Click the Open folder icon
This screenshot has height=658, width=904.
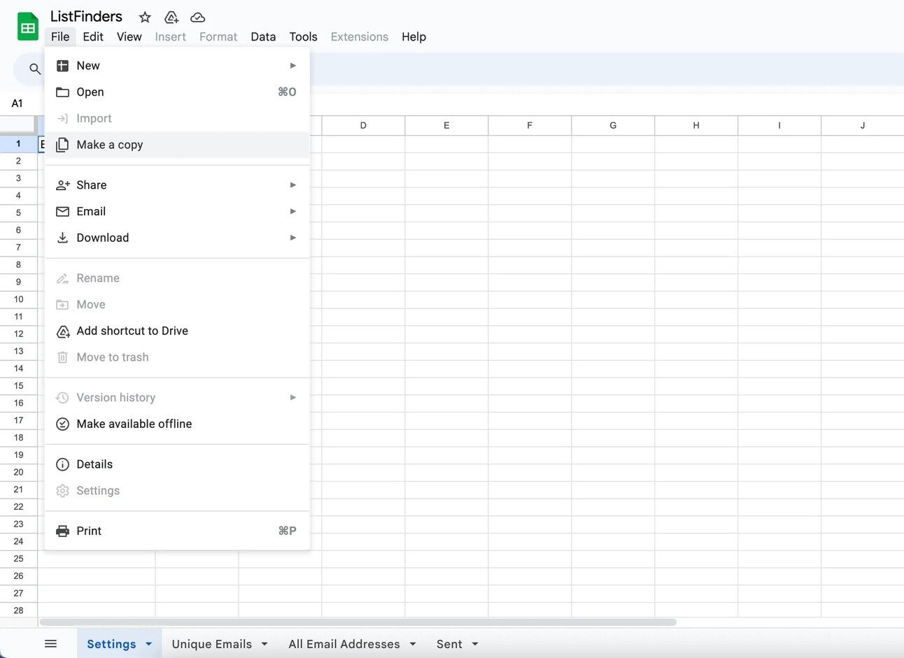[x=62, y=92]
